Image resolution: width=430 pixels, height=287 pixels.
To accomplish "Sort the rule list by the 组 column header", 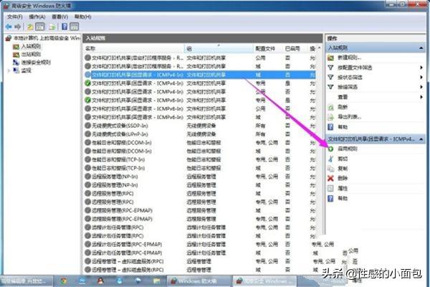I will coord(219,49).
